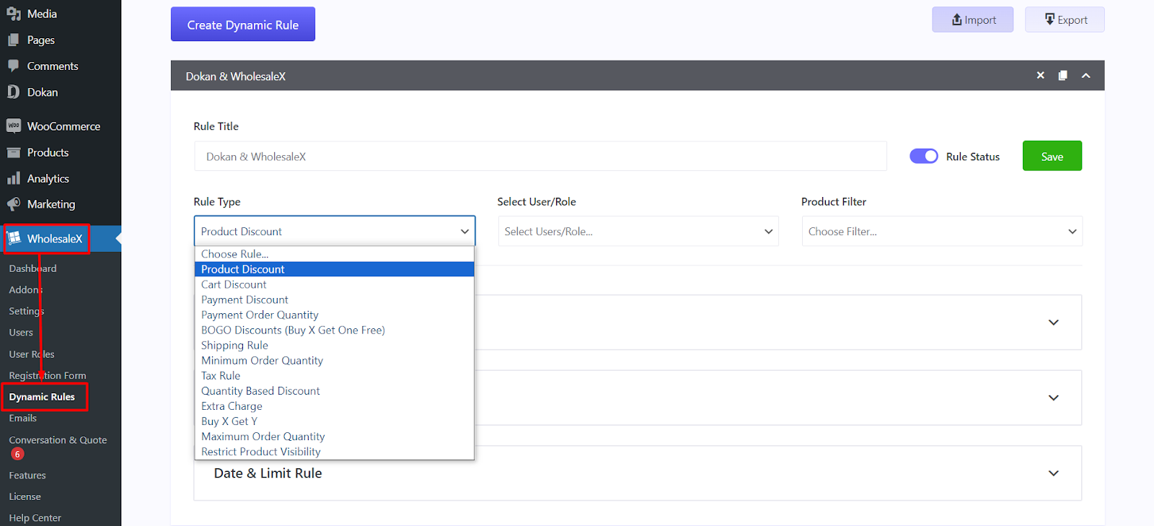Choose Tax Rule option

pyautogui.click(x=335, y=375)
